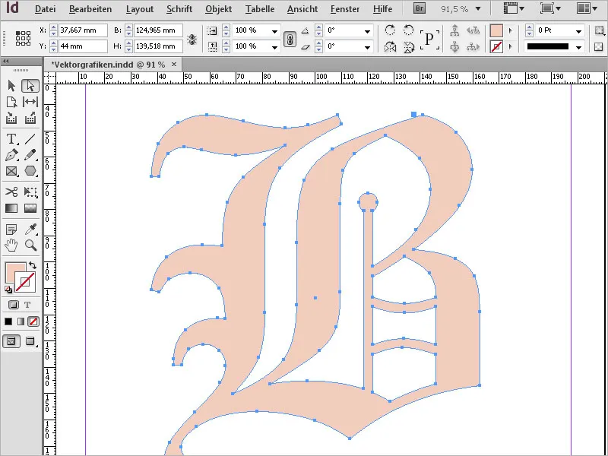Open the scale X percentage dropdown
Viewport: 608px width, 456px height.
274,31
